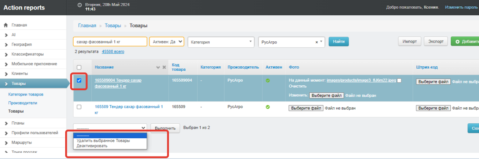Click barcode Выберите файл in 165509 row
Screen dimensions: 479x159
[433, 108]
